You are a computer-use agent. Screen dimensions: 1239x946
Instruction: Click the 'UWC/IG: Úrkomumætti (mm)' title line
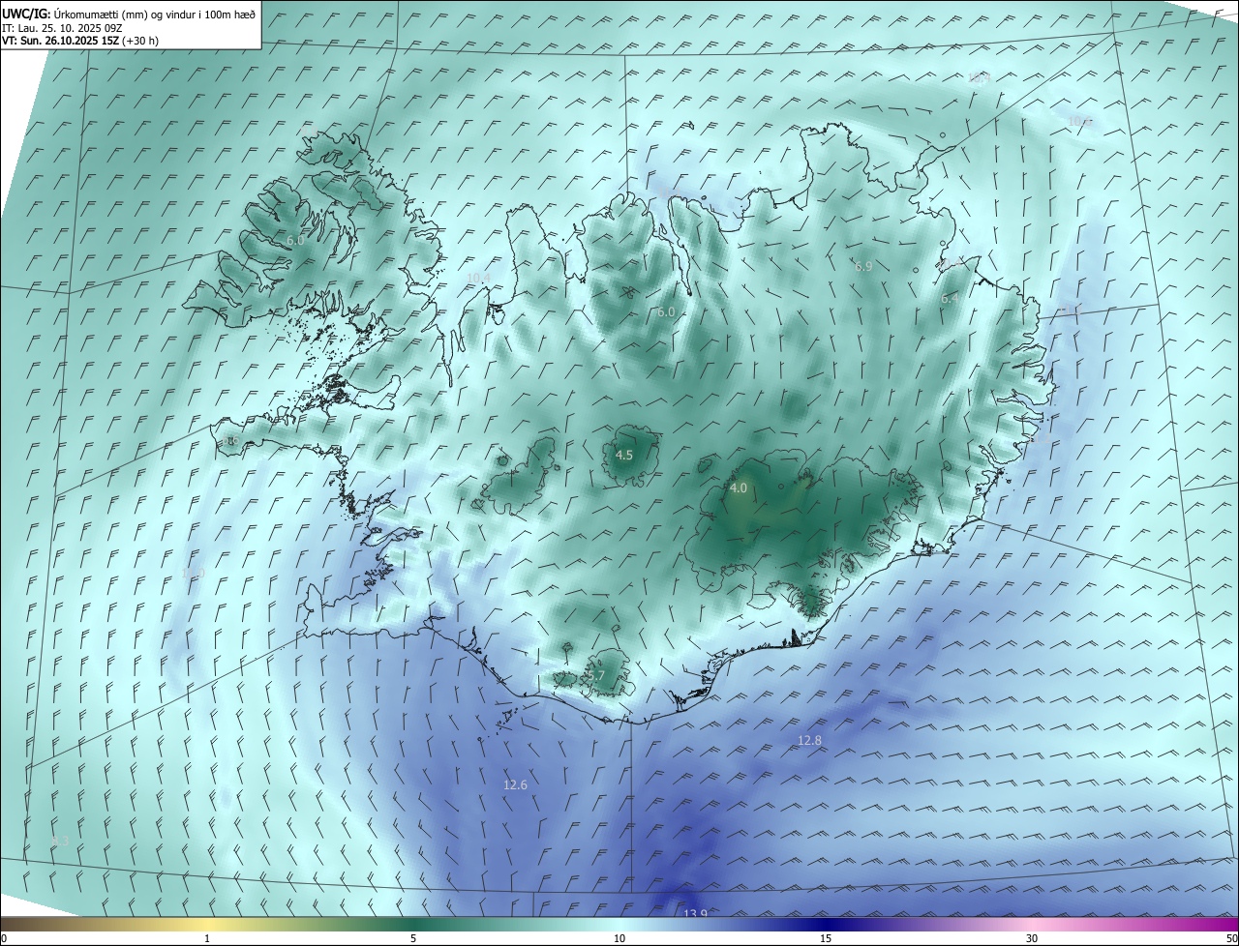(x=129, y=14)
